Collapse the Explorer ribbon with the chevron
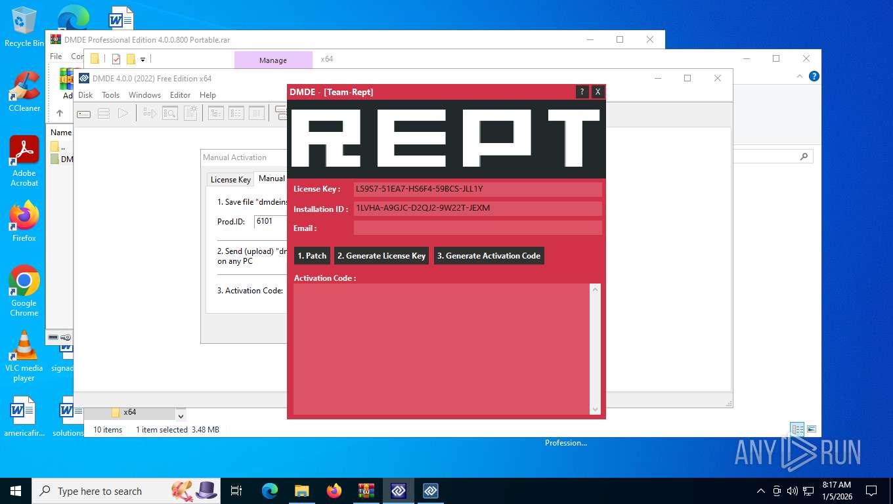This screenshot has width=893, height=504. 800,76
